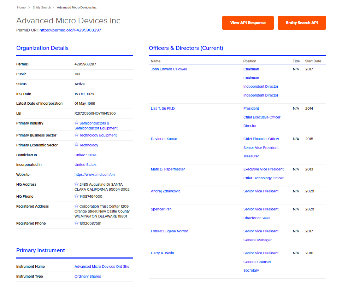
Task: Click Chief Executive Officer position
Action: [x=262, y=117]
